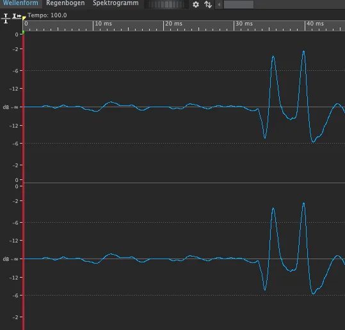Screen dimensions: 345x330
Task: Click bottom channel dB -∞ label
Action: (10, 259)
